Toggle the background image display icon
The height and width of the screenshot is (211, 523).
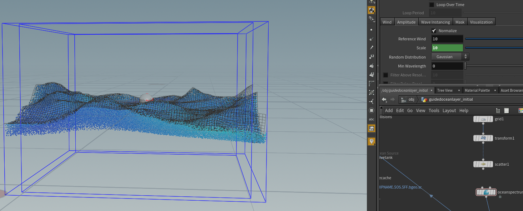coord(372,128)
